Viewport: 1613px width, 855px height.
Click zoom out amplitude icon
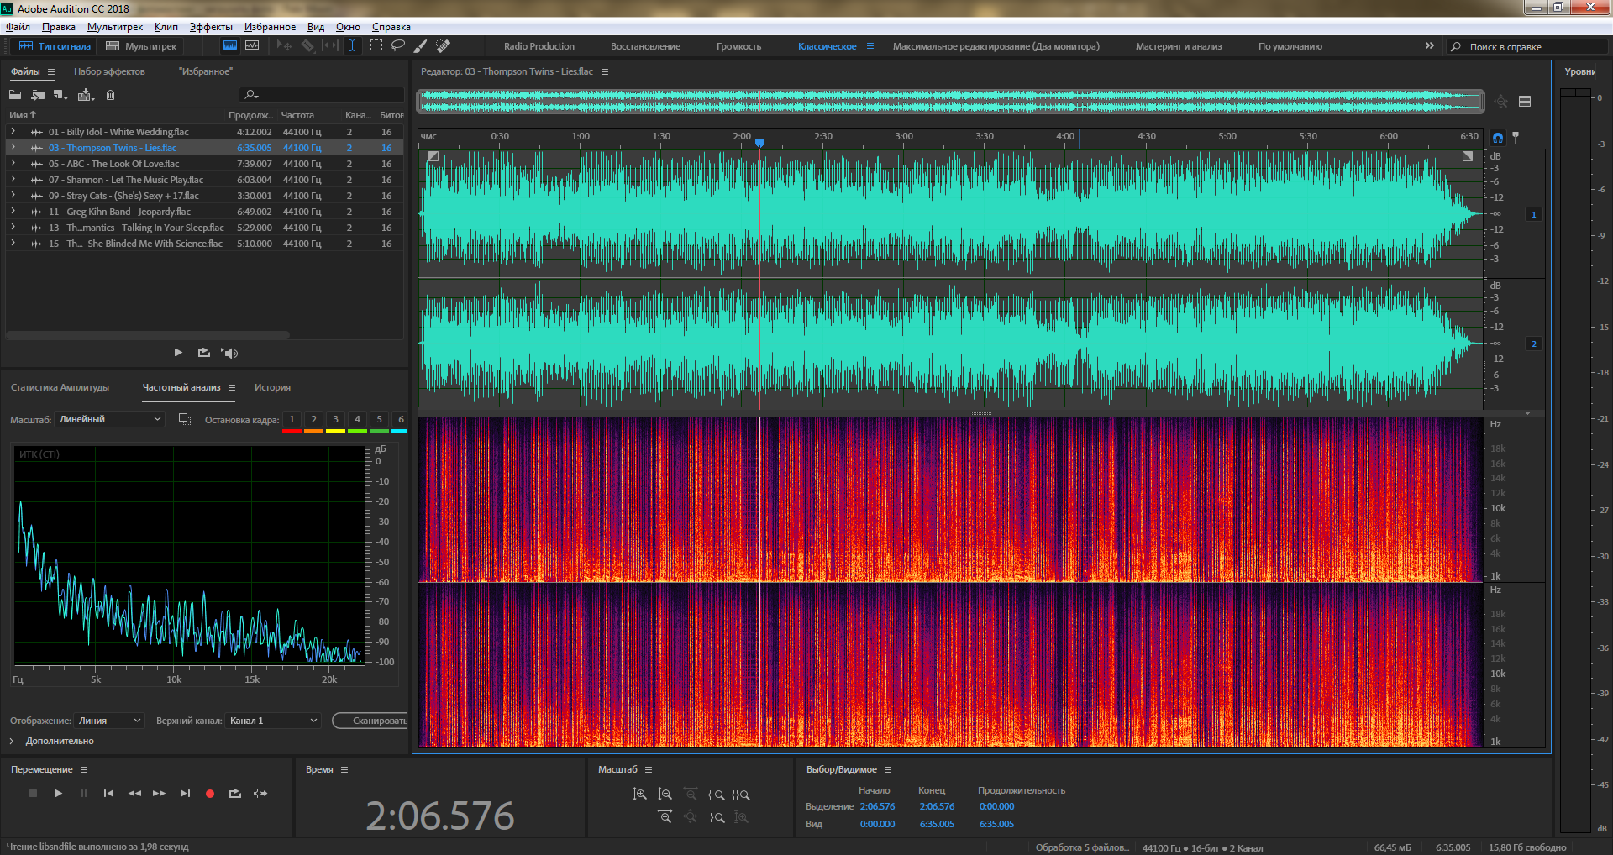click(665, 794)
